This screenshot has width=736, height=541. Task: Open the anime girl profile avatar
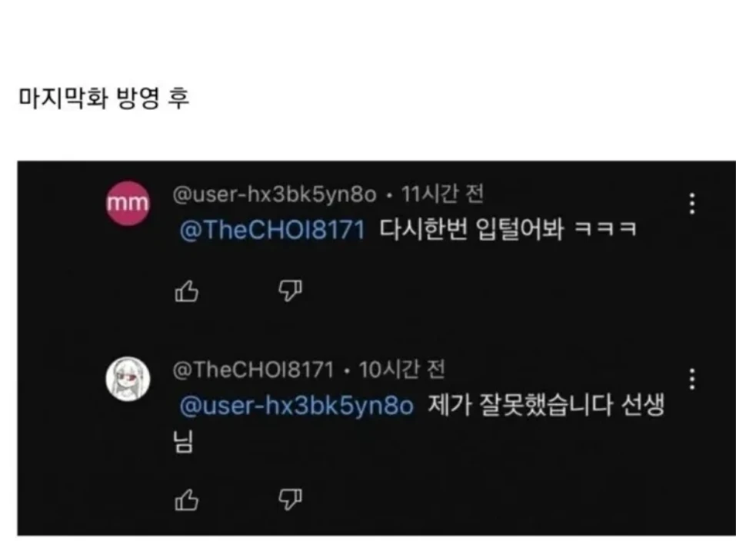click(x=128, y=378)
